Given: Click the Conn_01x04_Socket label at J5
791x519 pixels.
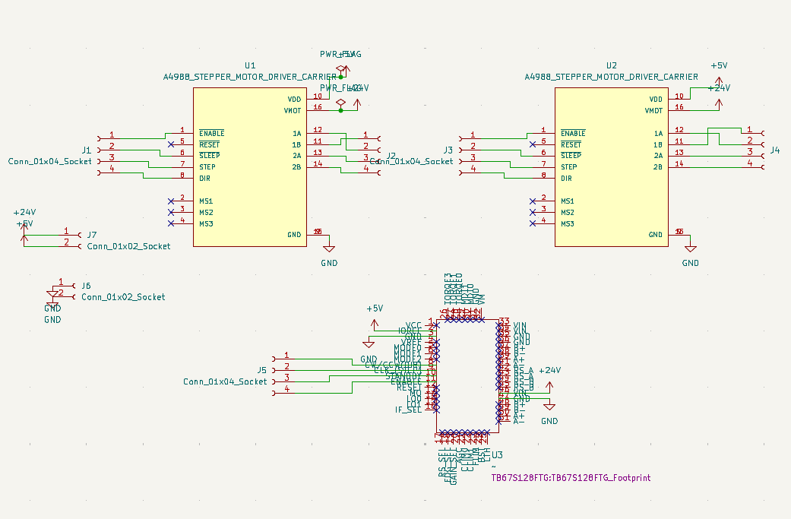Looking at the screenshot, I should click(x=225, y=381).
